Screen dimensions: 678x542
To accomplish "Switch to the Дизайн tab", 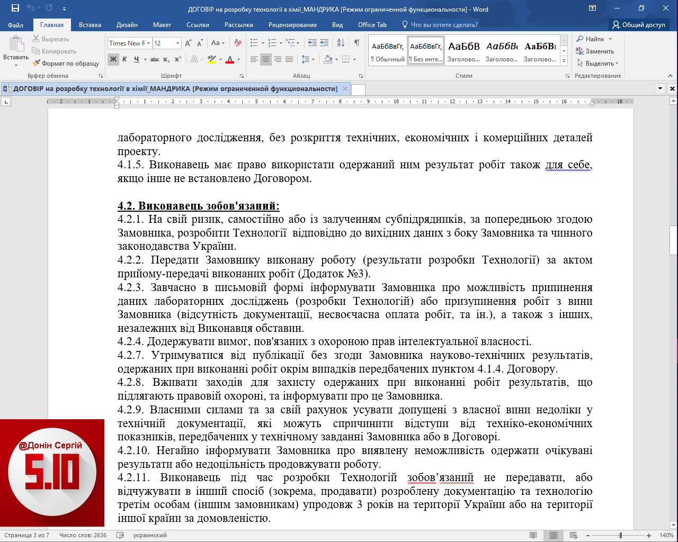I will click(x=127, y=25).
